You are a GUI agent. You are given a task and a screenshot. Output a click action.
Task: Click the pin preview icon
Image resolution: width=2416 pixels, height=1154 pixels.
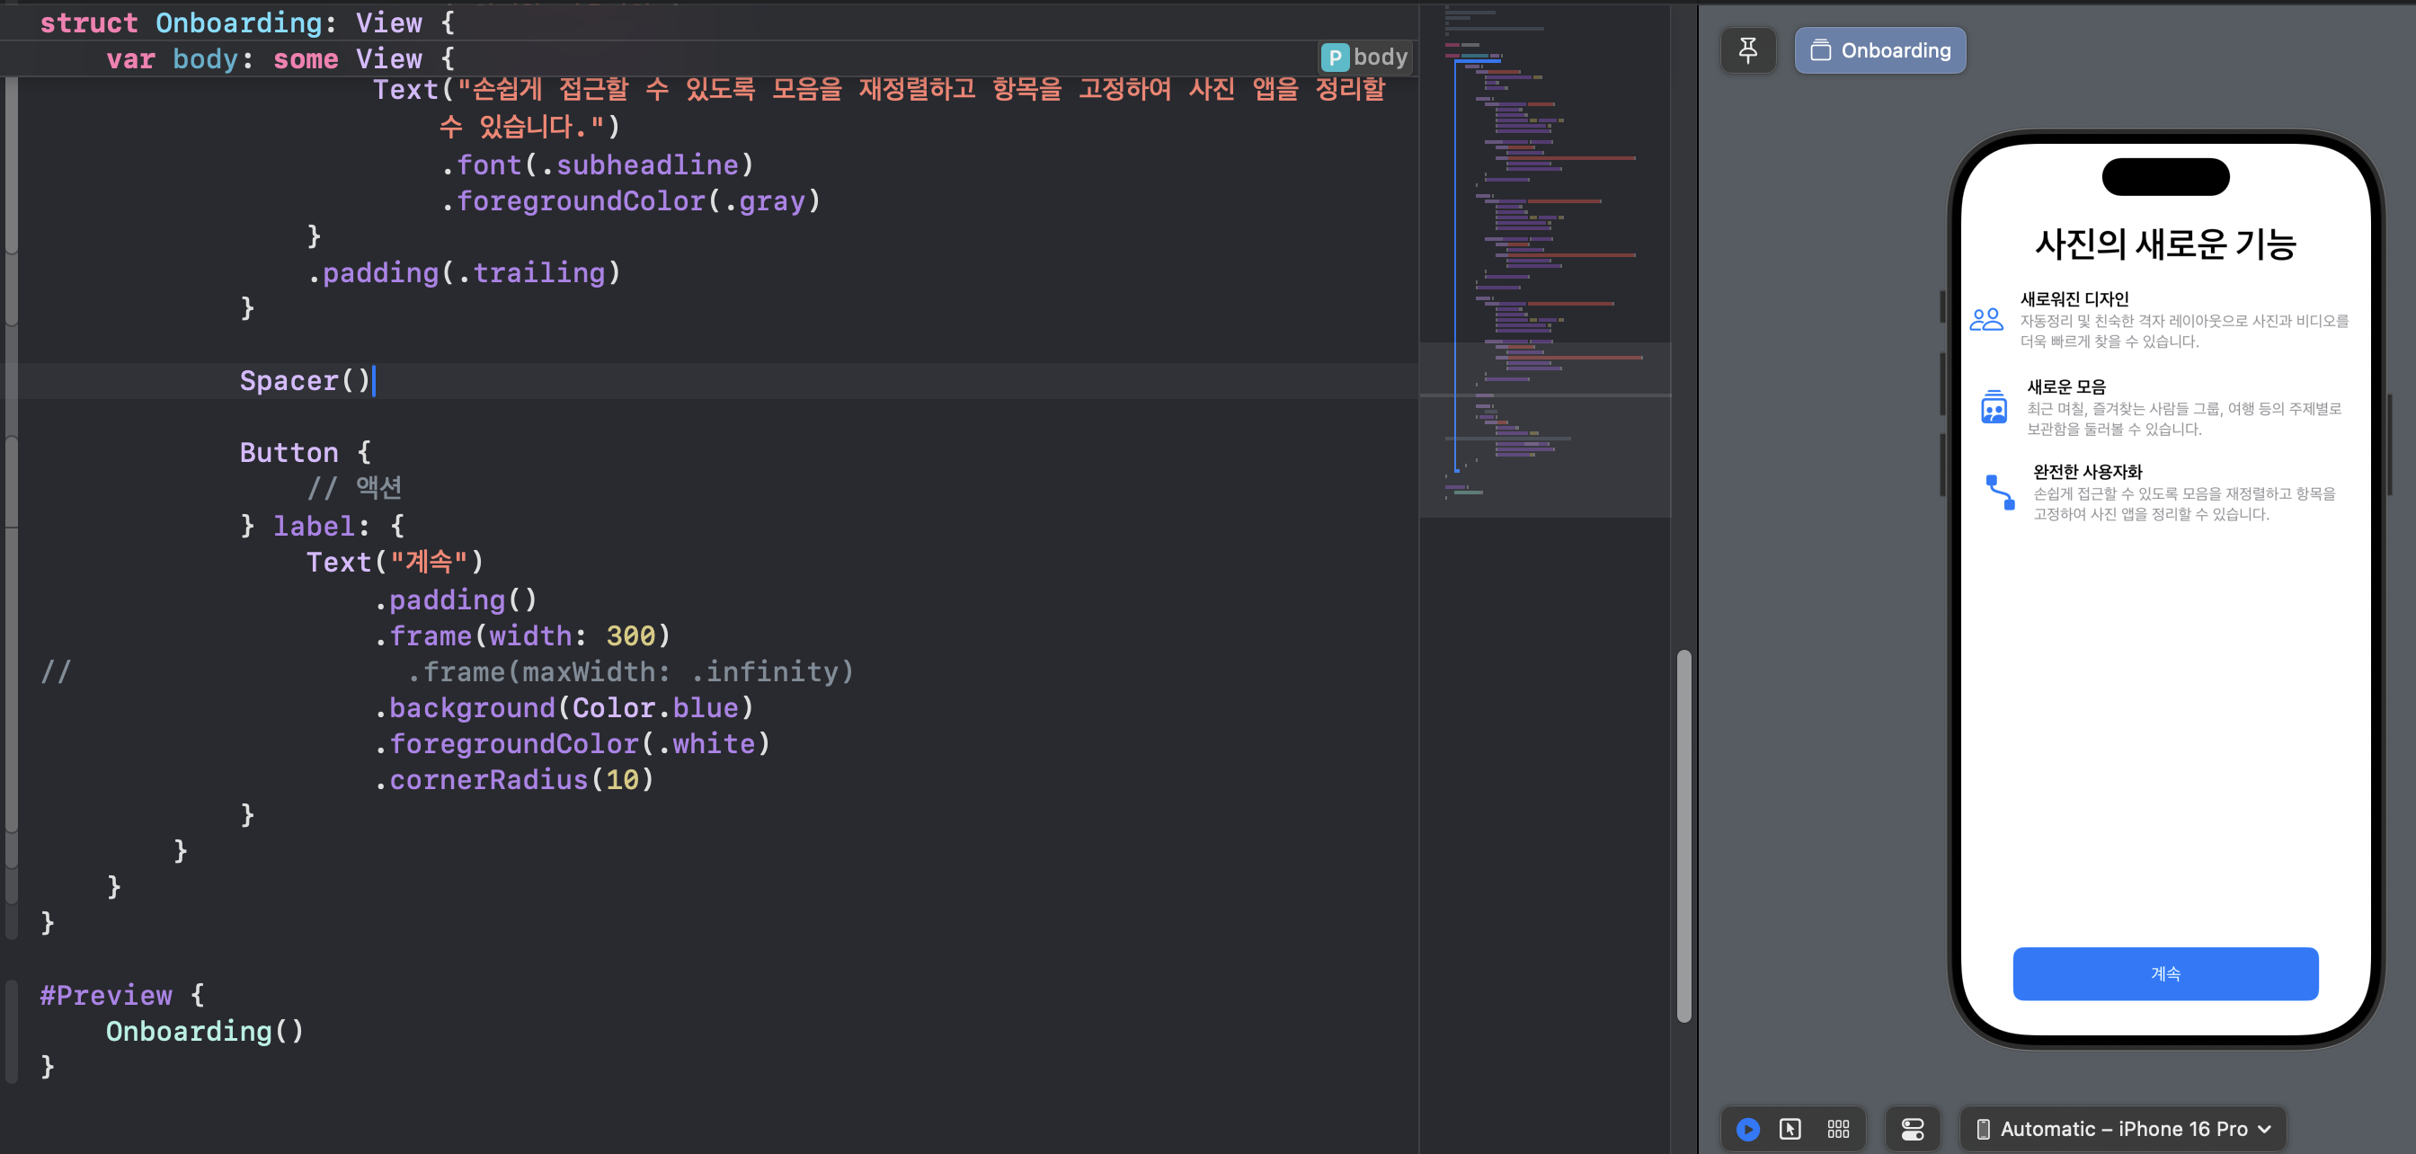click(x=1747, y=49)
